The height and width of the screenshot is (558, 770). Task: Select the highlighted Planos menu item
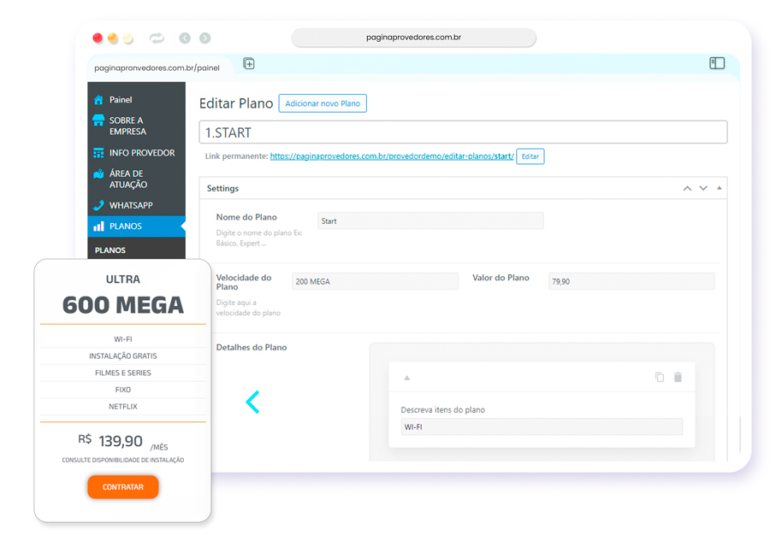tap(137, 226)
